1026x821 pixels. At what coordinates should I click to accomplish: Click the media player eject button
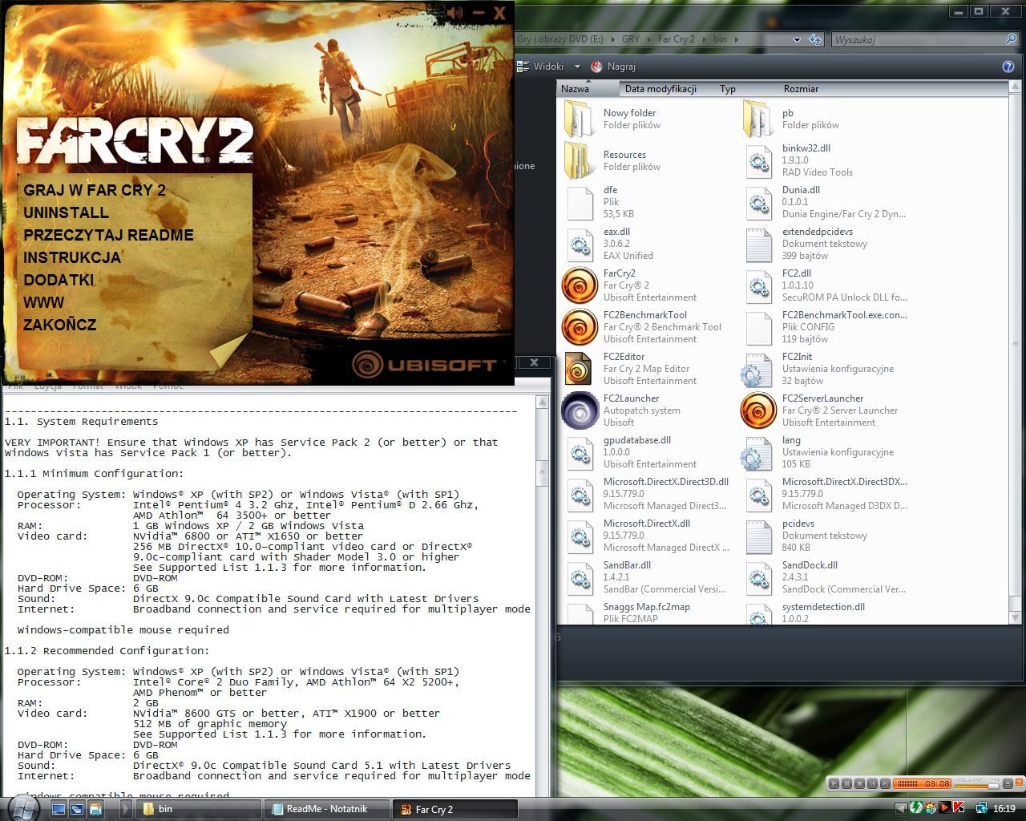tap(1008, 783)
